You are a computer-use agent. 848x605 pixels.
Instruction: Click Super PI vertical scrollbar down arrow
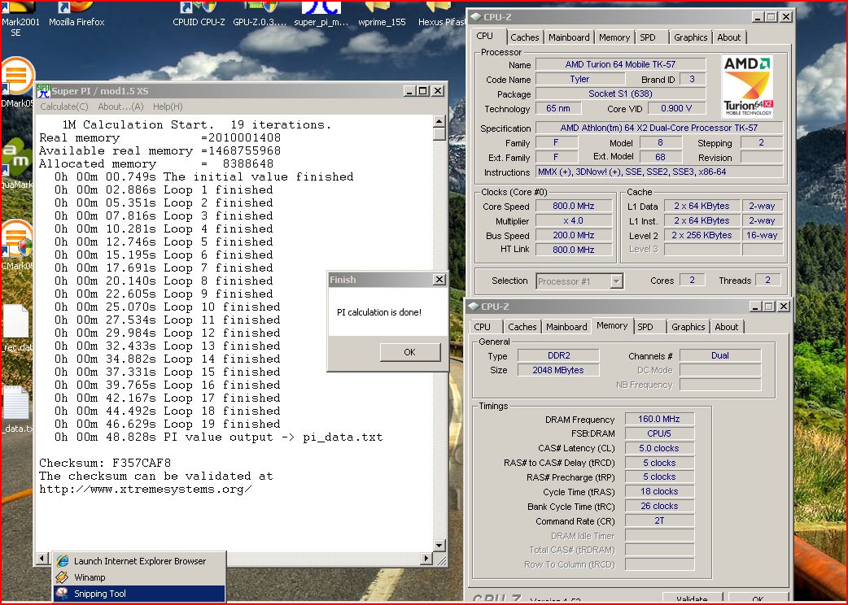pos(439,545)
